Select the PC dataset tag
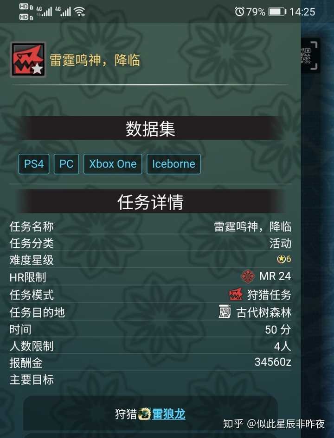The height and width of the screenshot is (438, 334). click(x=66, y=164)
